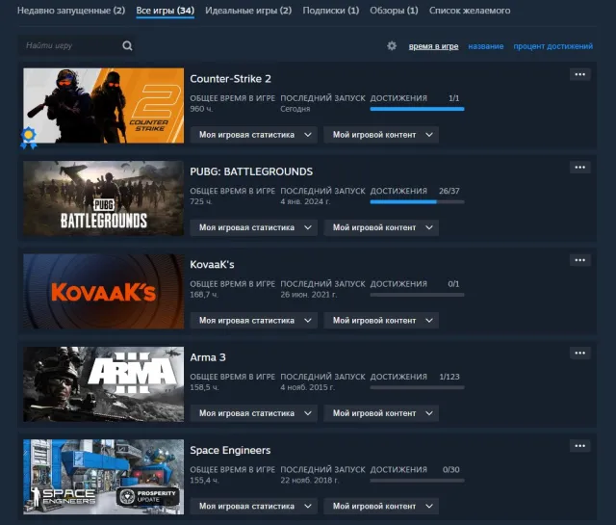The height and width of the screenshot is (525, 616).
Task: Open the three-dot menu for Arma 3
Action: click(579, 353)
